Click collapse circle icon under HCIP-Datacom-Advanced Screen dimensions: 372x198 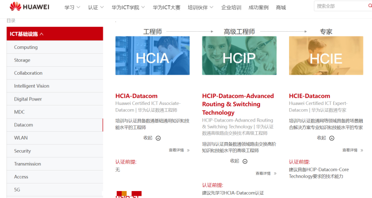tap(245, 161)
